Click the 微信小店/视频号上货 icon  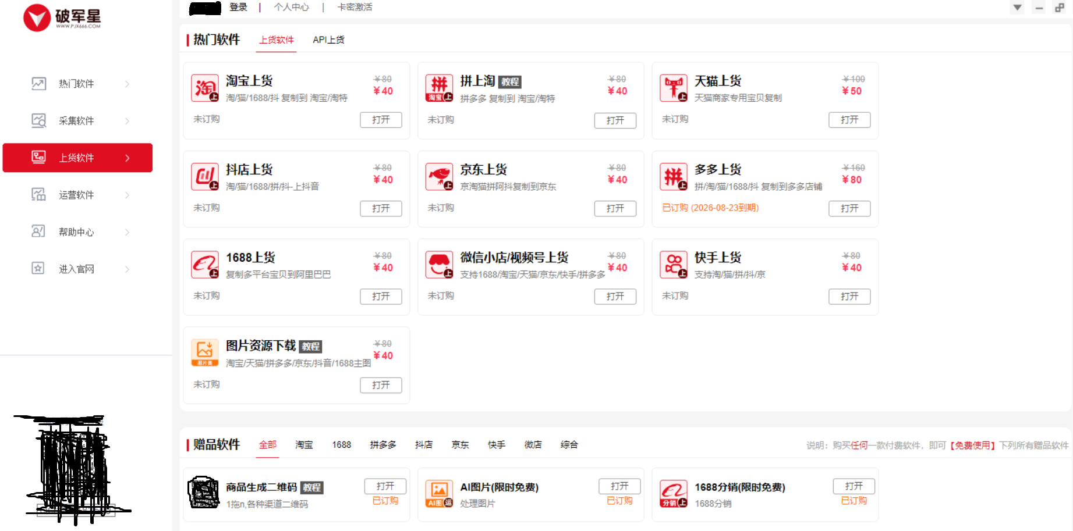point(439,265)
